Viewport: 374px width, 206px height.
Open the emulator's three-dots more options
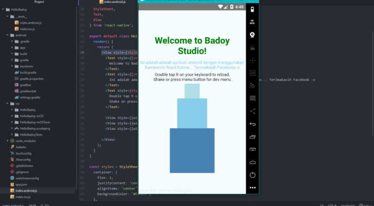click(252, 187)
